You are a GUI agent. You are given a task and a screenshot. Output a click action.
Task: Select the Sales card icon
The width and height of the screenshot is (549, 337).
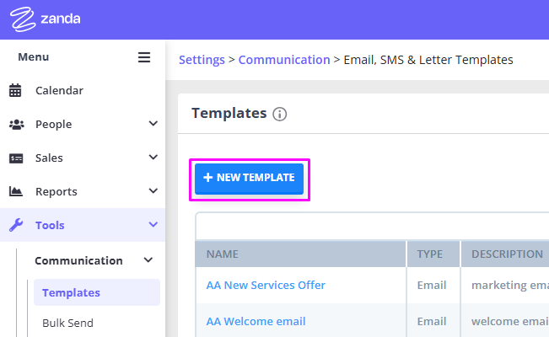pyautogui.click(x=16, y=158)
